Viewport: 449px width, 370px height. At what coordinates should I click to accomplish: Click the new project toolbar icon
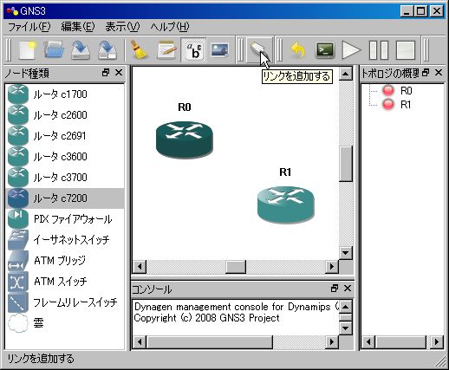pos(28,50)
